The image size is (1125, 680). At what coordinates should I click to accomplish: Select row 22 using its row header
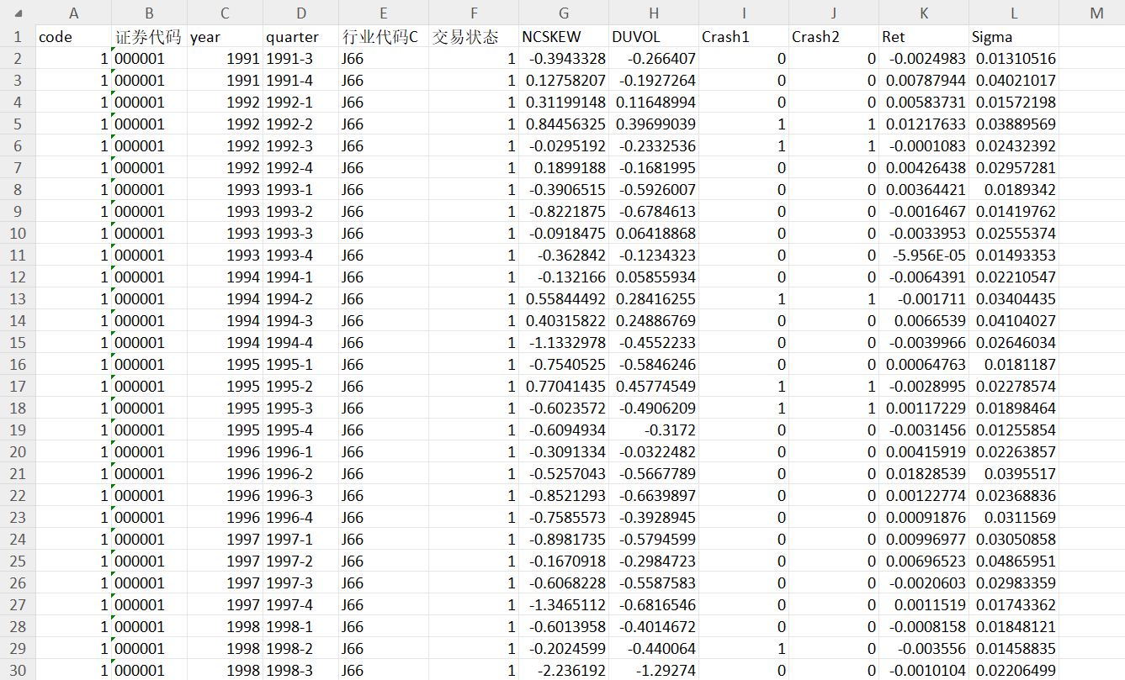point(18,496)
